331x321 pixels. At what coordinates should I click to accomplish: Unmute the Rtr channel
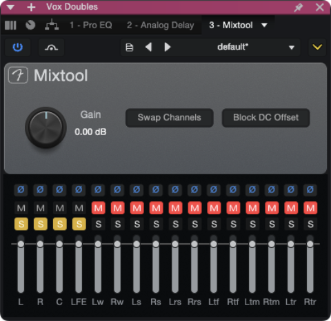(310, 208)
